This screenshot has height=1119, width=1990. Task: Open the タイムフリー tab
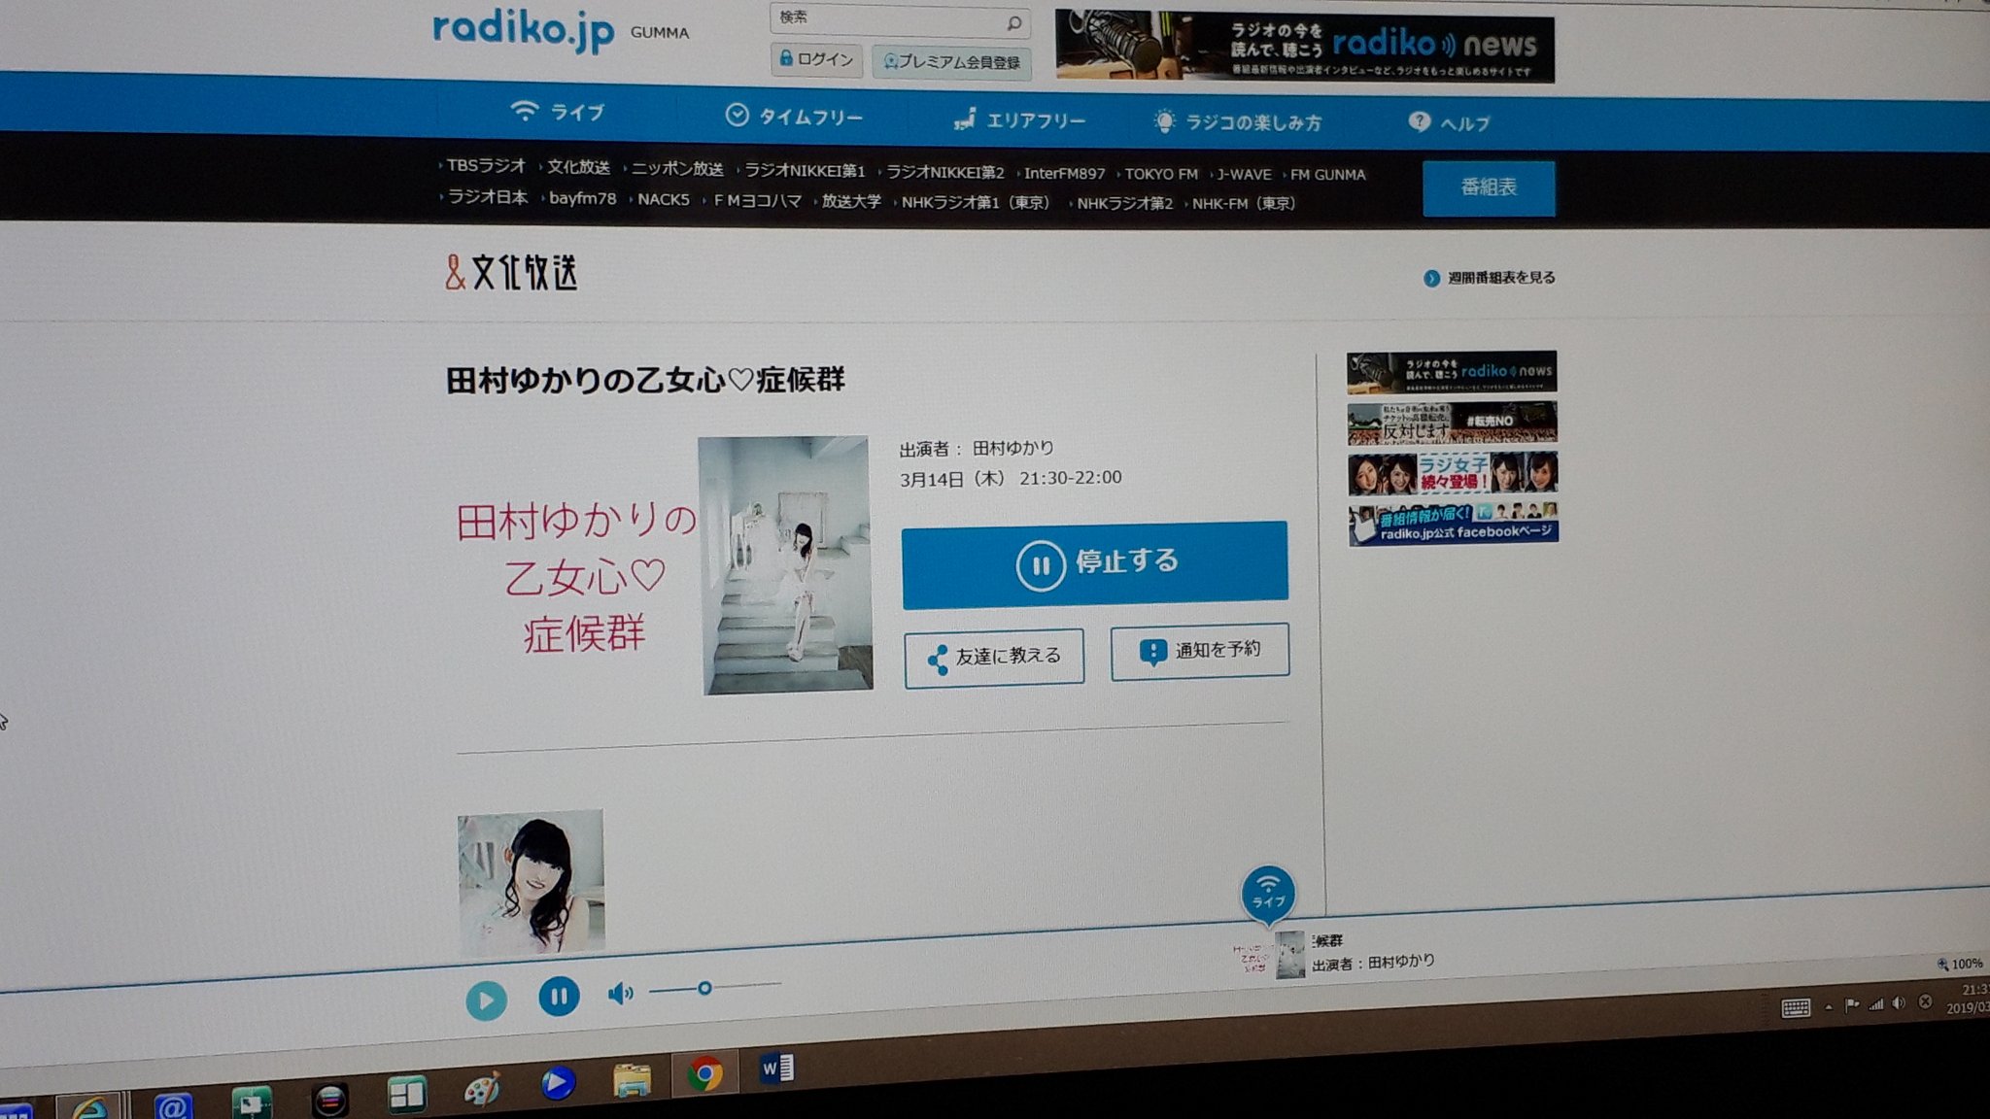794,117
